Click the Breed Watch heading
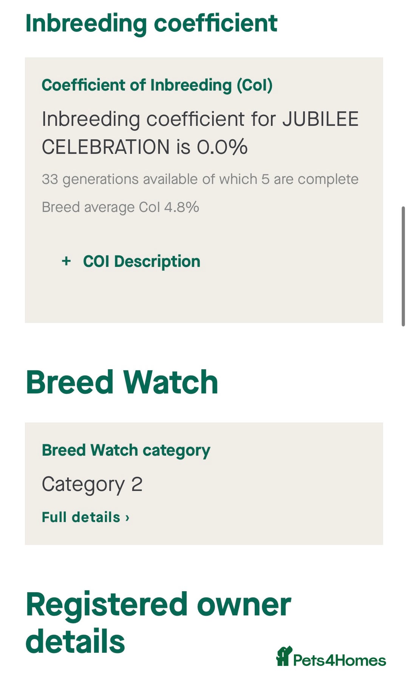The image size is (408, 678). pyautogui.click(x=122, y=382)
